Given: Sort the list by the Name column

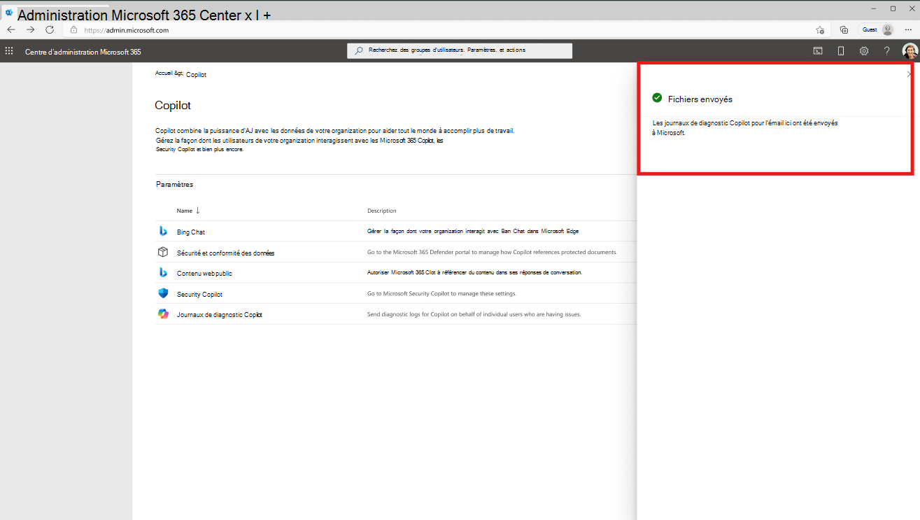Looking at the screenshot, I should tap(188, 211).
